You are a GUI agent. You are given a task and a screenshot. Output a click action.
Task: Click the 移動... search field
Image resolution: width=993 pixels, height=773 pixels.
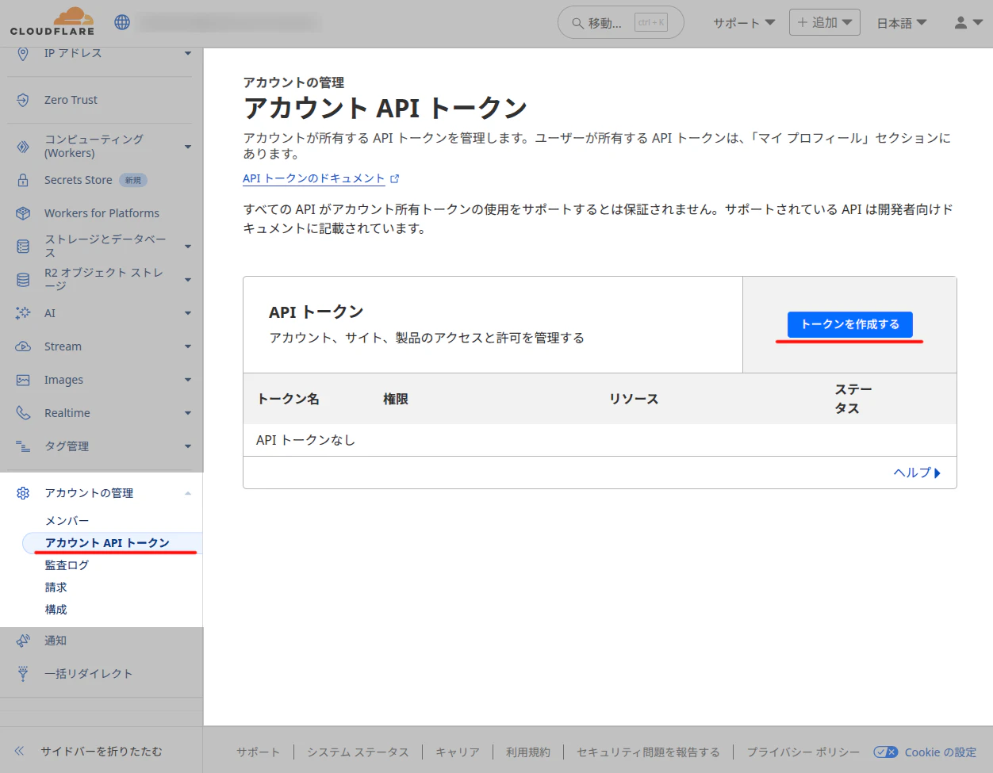621,23
